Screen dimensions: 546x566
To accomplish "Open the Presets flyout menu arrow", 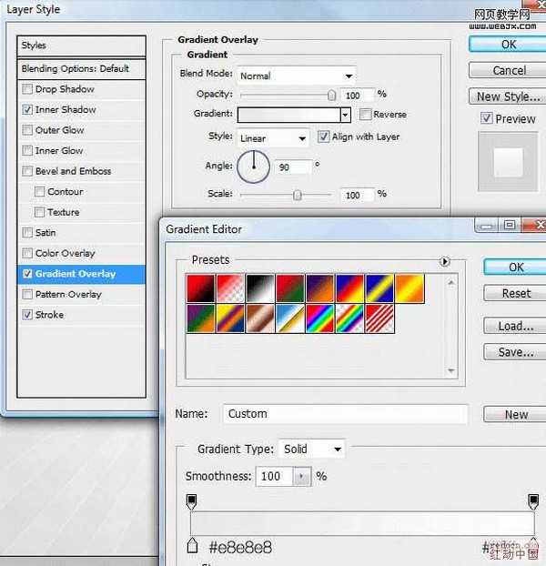I will 445,261.
